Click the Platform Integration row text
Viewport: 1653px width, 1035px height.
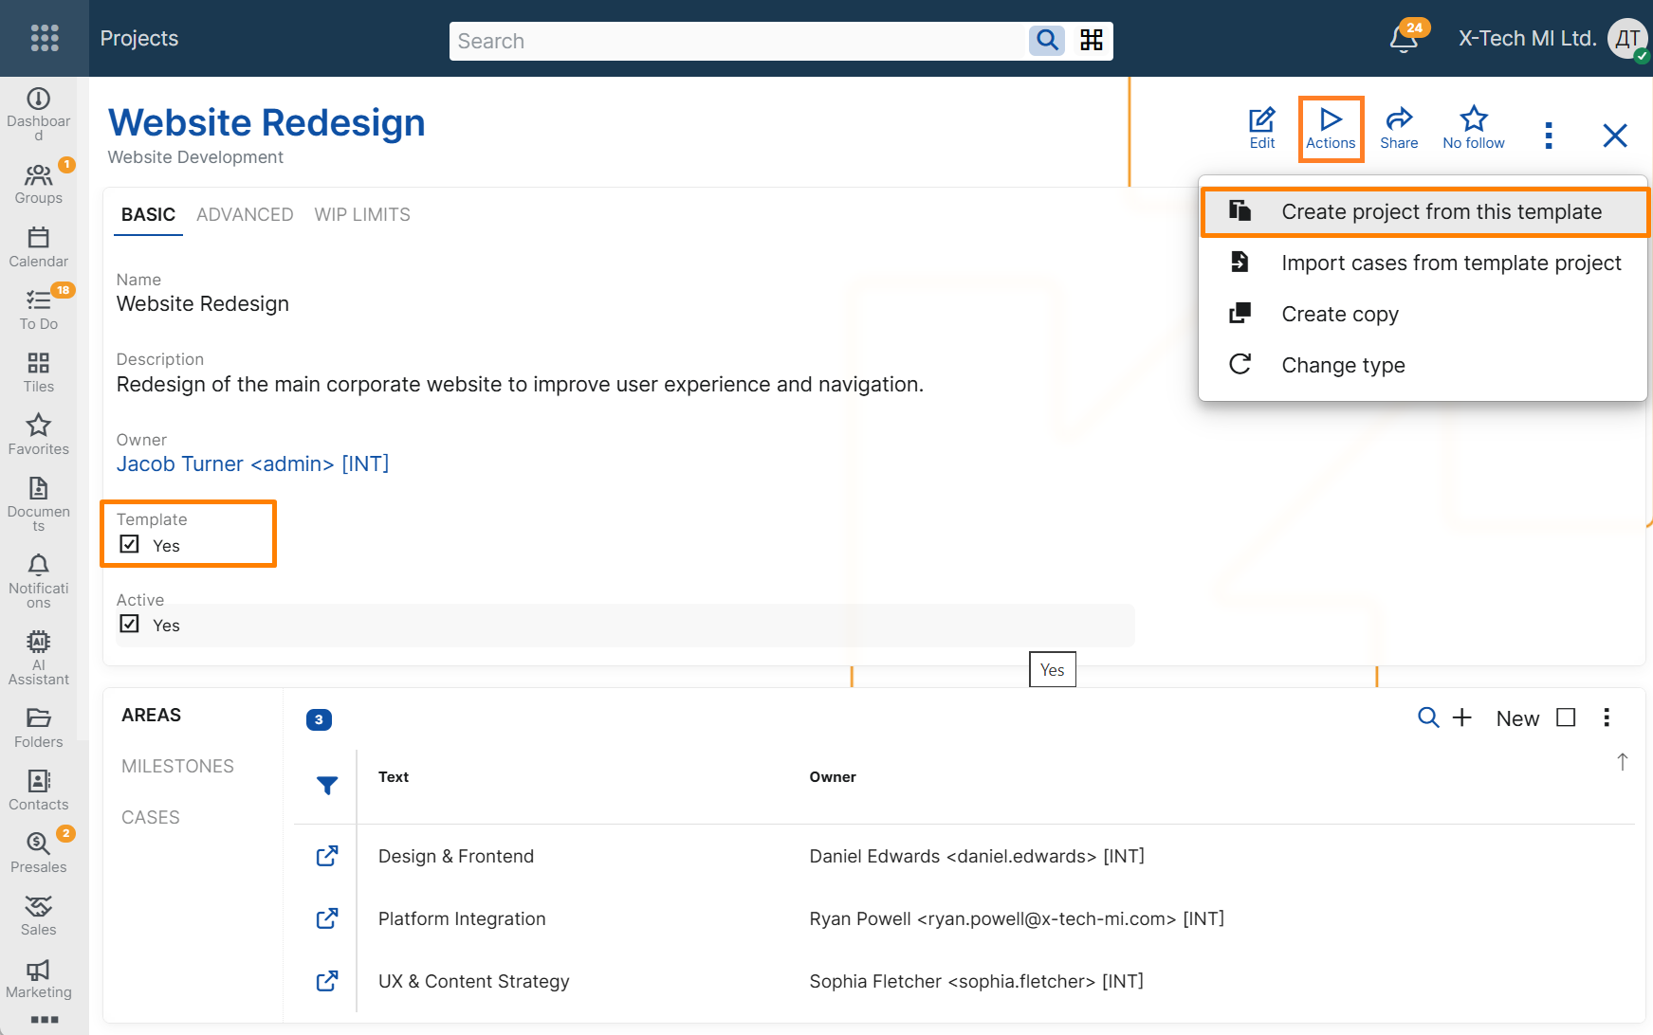pos(462,918)
